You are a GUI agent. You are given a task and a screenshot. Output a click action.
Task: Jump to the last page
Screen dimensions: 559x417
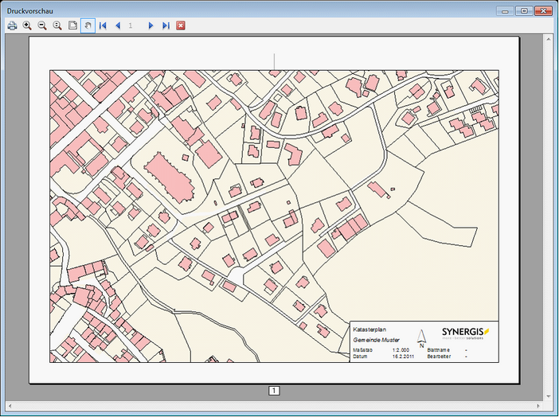point(166,25)
